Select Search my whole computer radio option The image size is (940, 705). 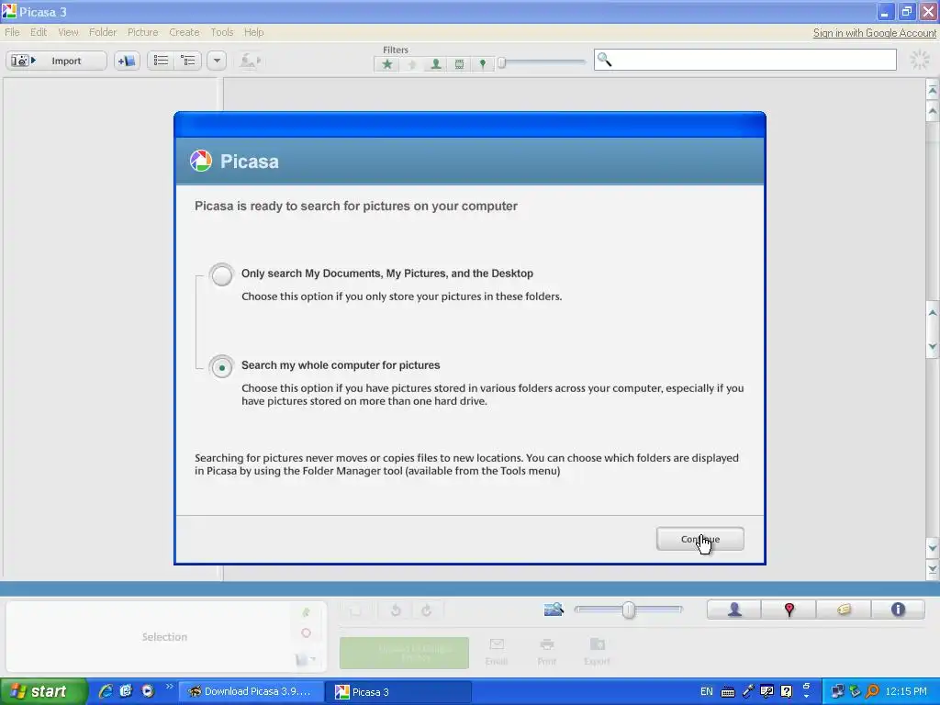click(x=221, y=366)
